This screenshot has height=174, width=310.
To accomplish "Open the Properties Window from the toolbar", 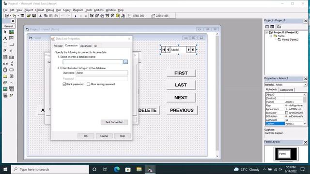I will (97, 15).
